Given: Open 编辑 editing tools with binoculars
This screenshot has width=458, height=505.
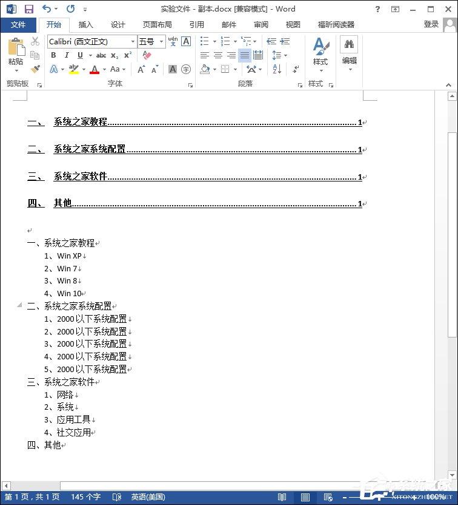Looking at the screenshot, I should coord(349,55).
